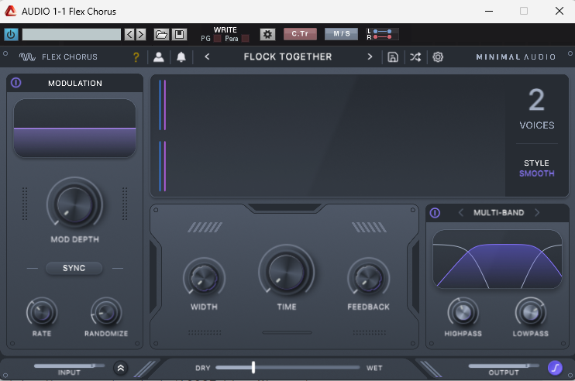Click the OUTPUT gain slider
Screen dimensions: 575x381
coord(504,366)
